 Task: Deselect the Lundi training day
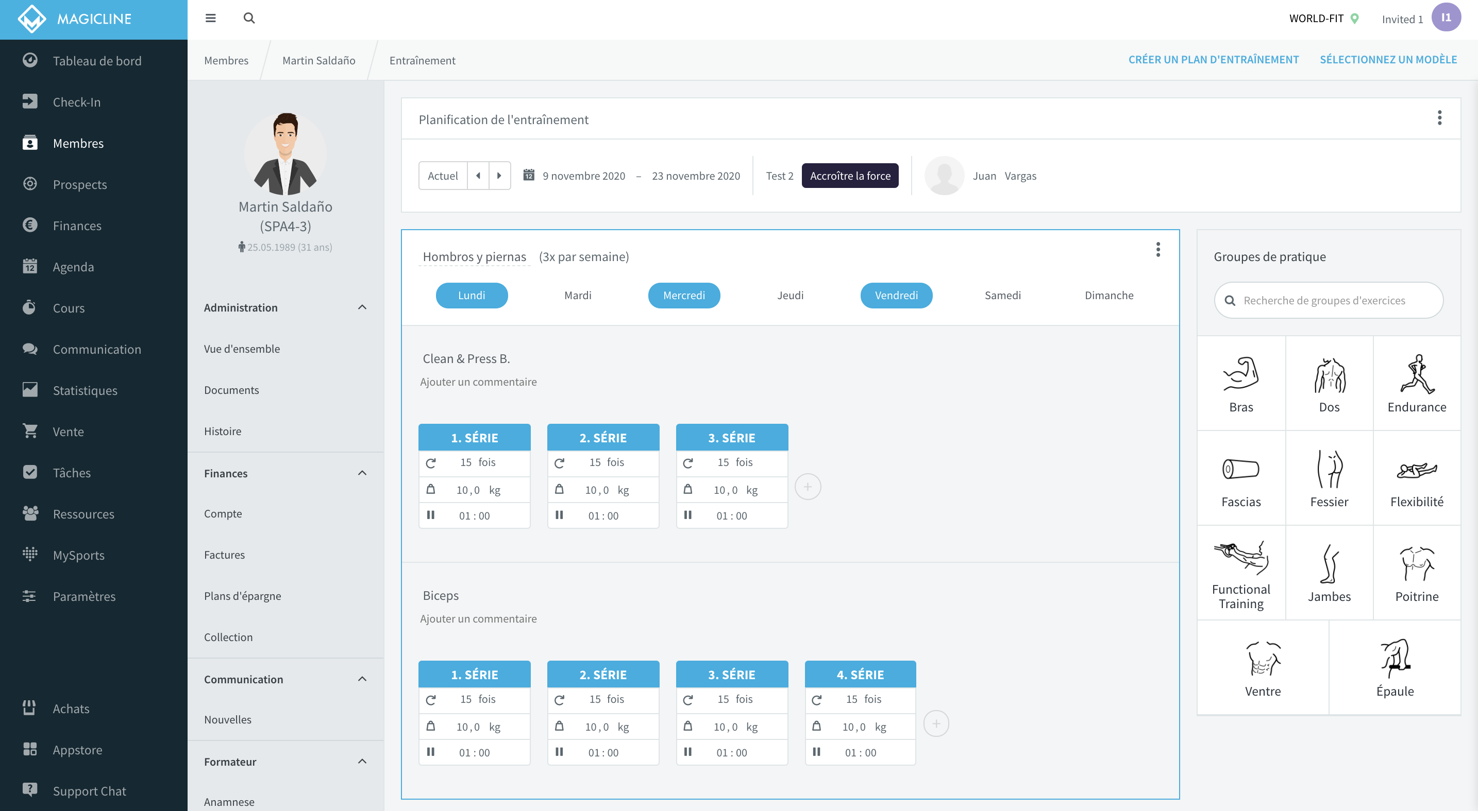pos(472,295)
